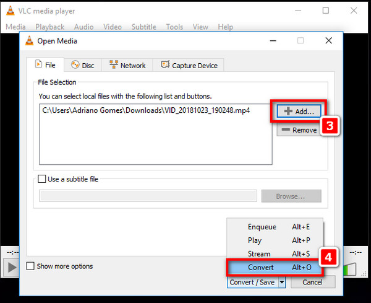Choose Convert from the dropdown menu
Image resolution: width=371 pixels, height=303 pixels.
click(275, 267)
